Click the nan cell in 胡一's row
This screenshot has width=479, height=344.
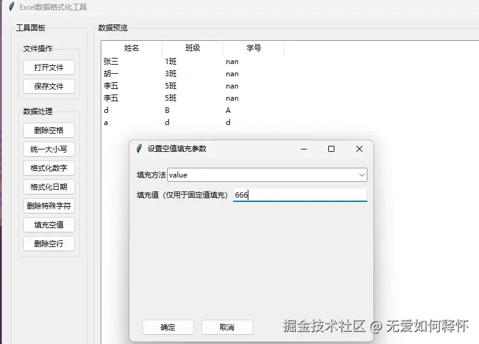(x=232, y=74)
